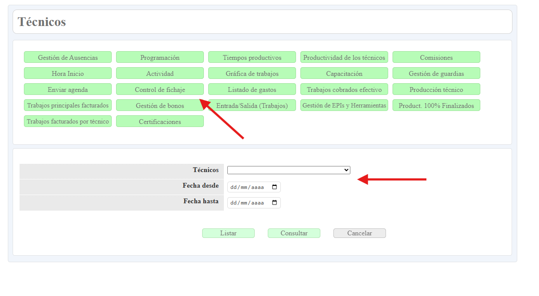Open Trabajos facturados por técnico
Viewport: 539px width, 296px height.
[68, 121]
